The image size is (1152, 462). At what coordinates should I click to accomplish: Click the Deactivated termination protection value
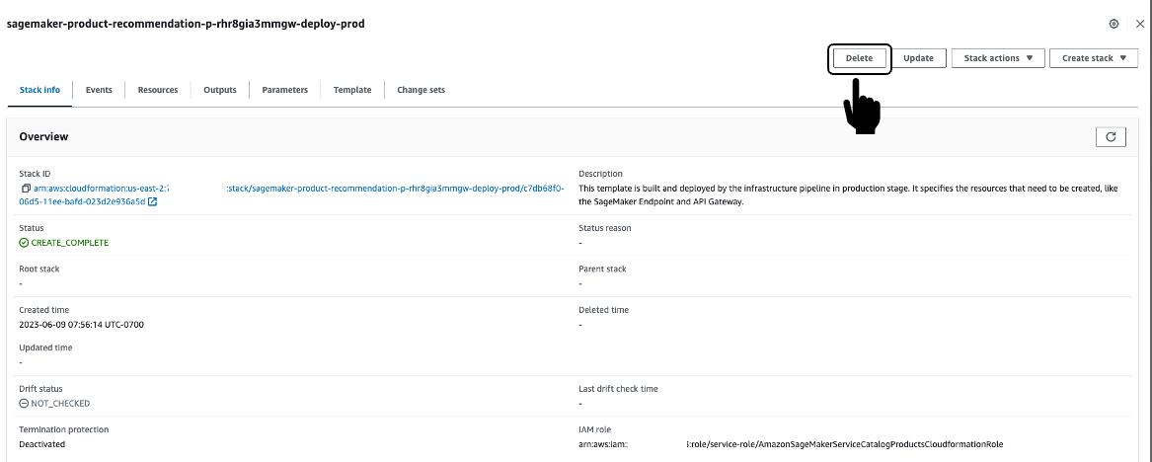[x=41, y=444]
